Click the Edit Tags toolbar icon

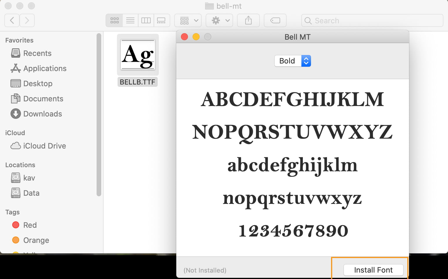point(275,20)
